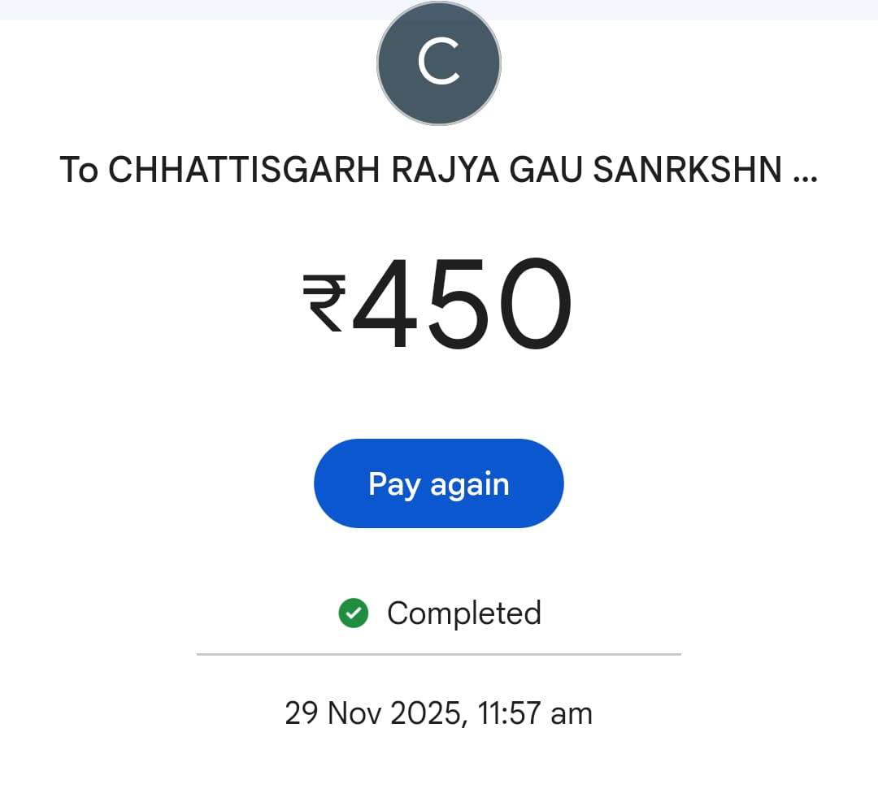
Task: Click the year 2025 in the date
Action: [x=428, y=713]
